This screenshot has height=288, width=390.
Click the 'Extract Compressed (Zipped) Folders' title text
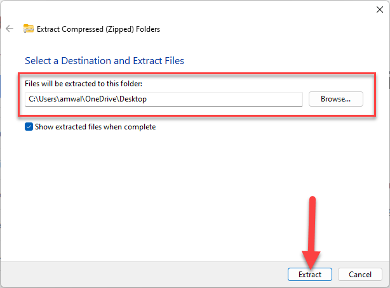[98, 29]
